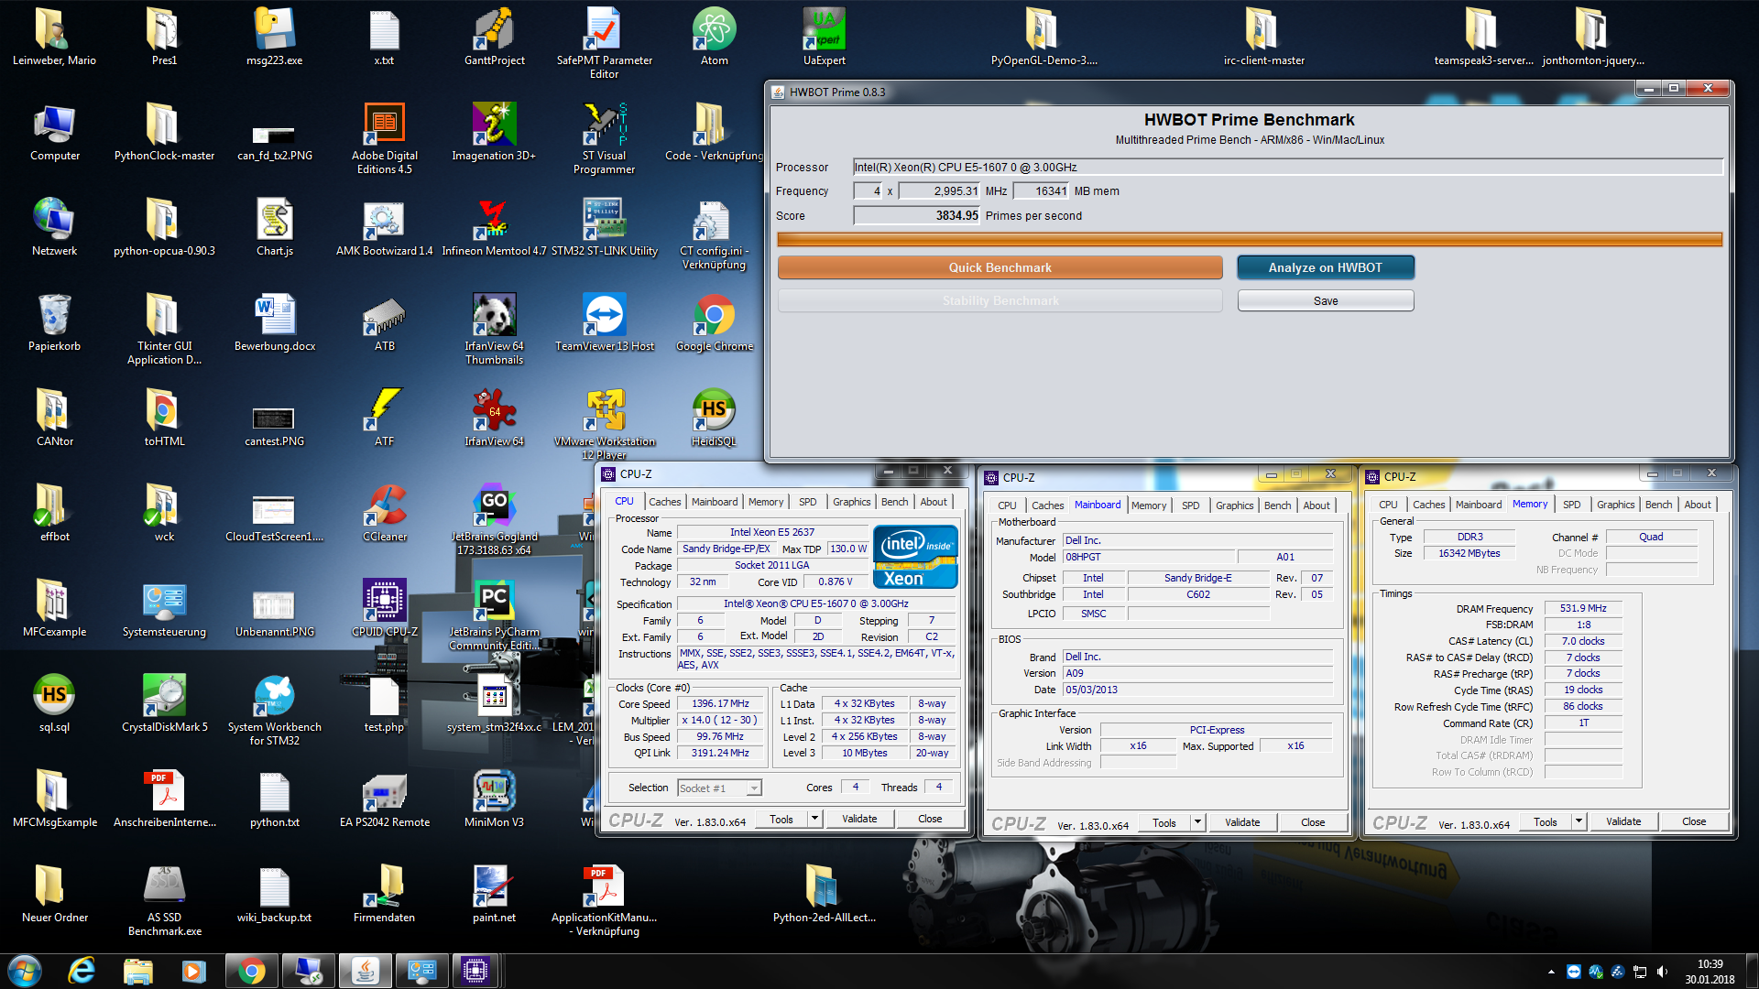This screenshot has width=1759, height=989.
Task: Select the Bench tab in the first CPU-Z window
Action: pos(894,502)
